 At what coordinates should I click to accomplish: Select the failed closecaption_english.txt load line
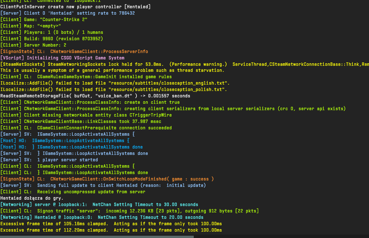point(115,83)
